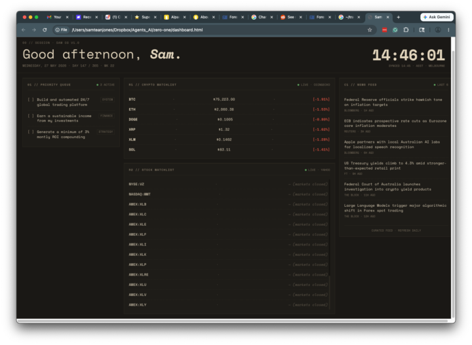This screenshot has height=345, width=472.
Task: Close the 'Sup' tab
Action: click(x=155, y=17)
